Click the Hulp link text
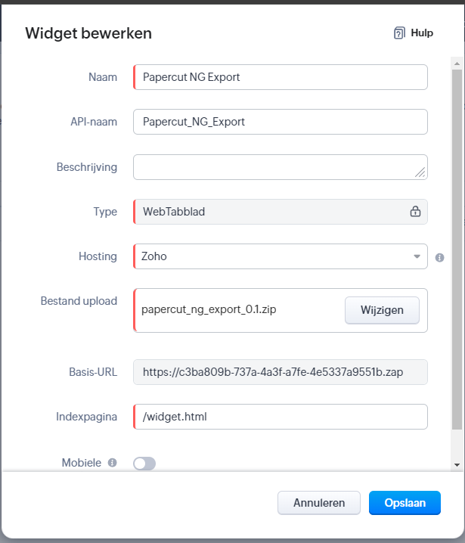 coord(422,33)
